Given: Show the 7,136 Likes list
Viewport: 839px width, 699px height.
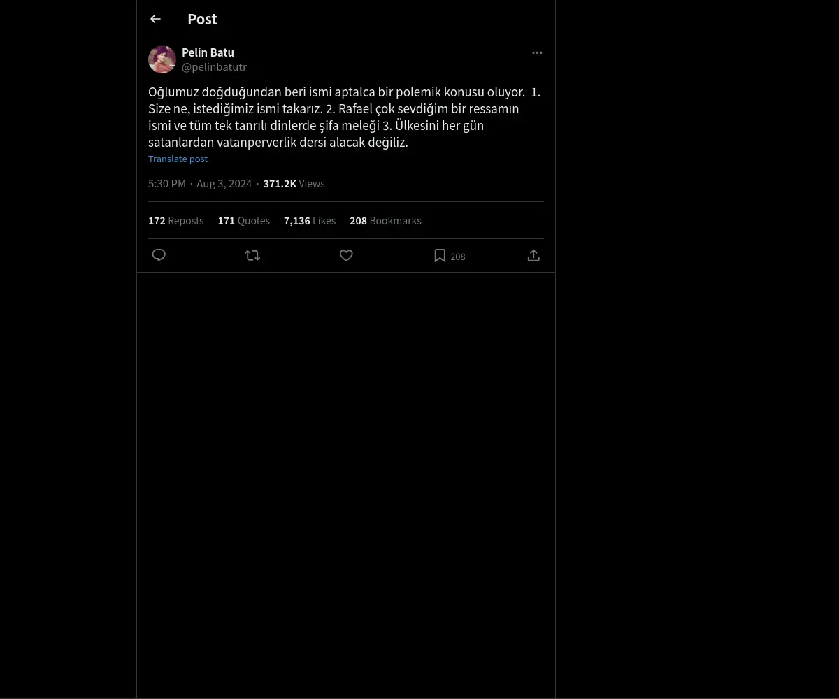Looking at the screenshot, I should point(310,220).
